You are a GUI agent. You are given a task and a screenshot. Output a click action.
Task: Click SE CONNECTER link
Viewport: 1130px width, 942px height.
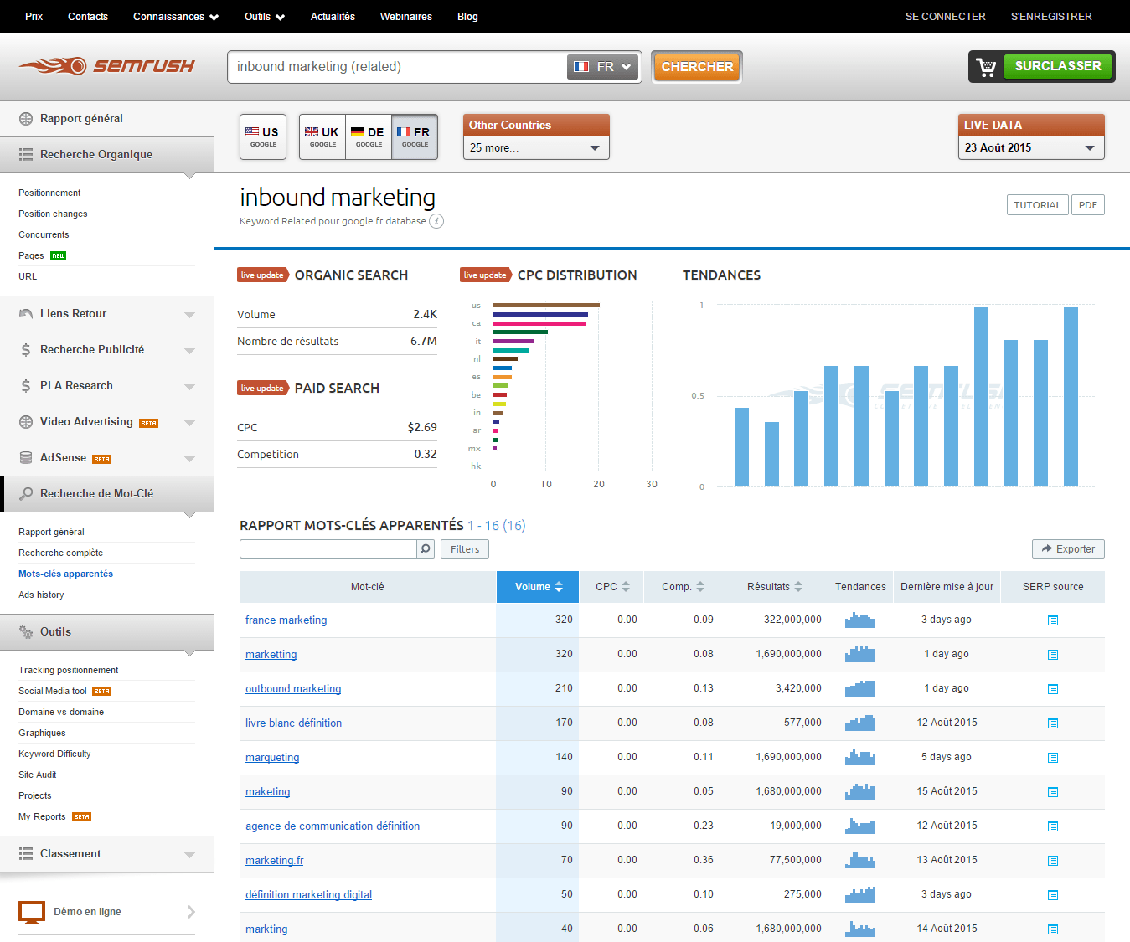pyautogui.click(x=945, y=17)
